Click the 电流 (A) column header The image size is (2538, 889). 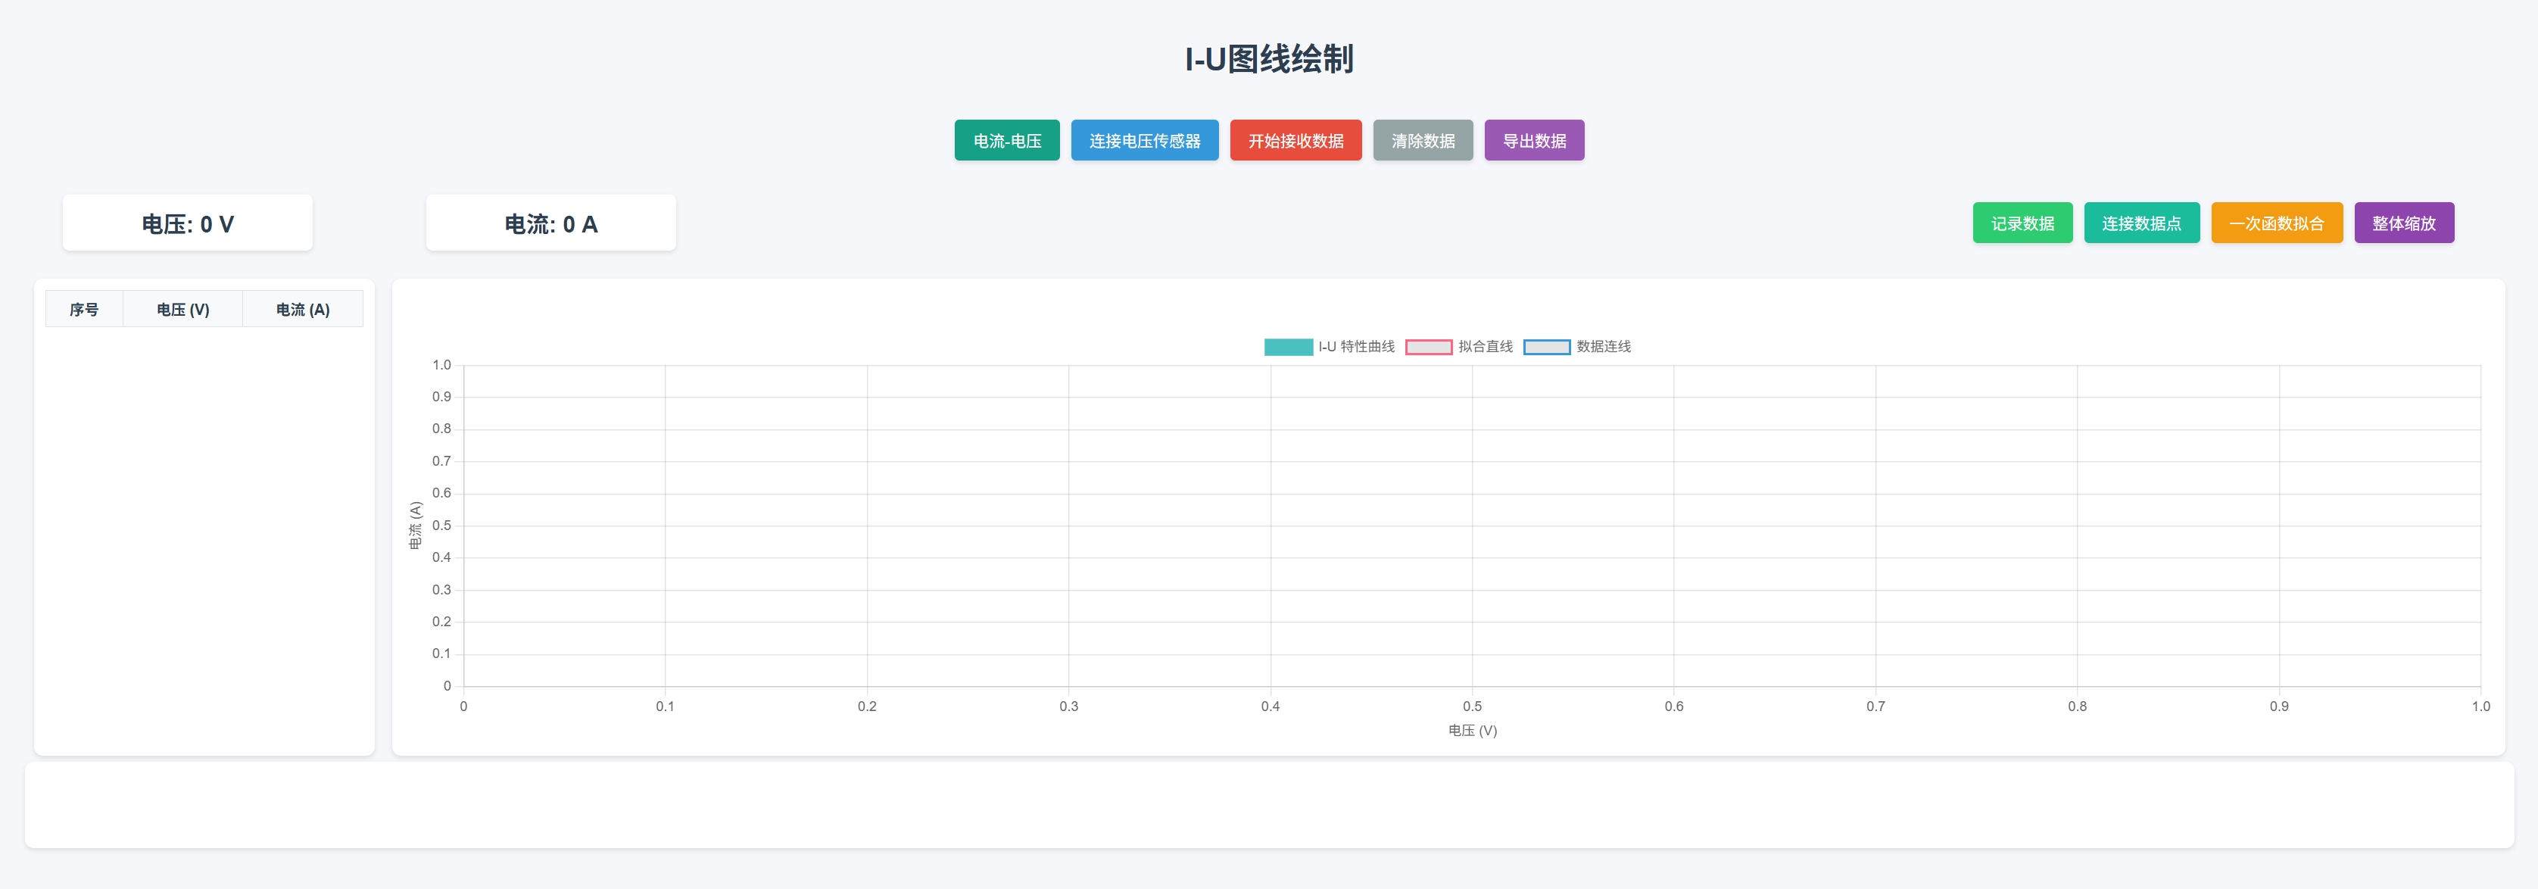tap(302, 310)
